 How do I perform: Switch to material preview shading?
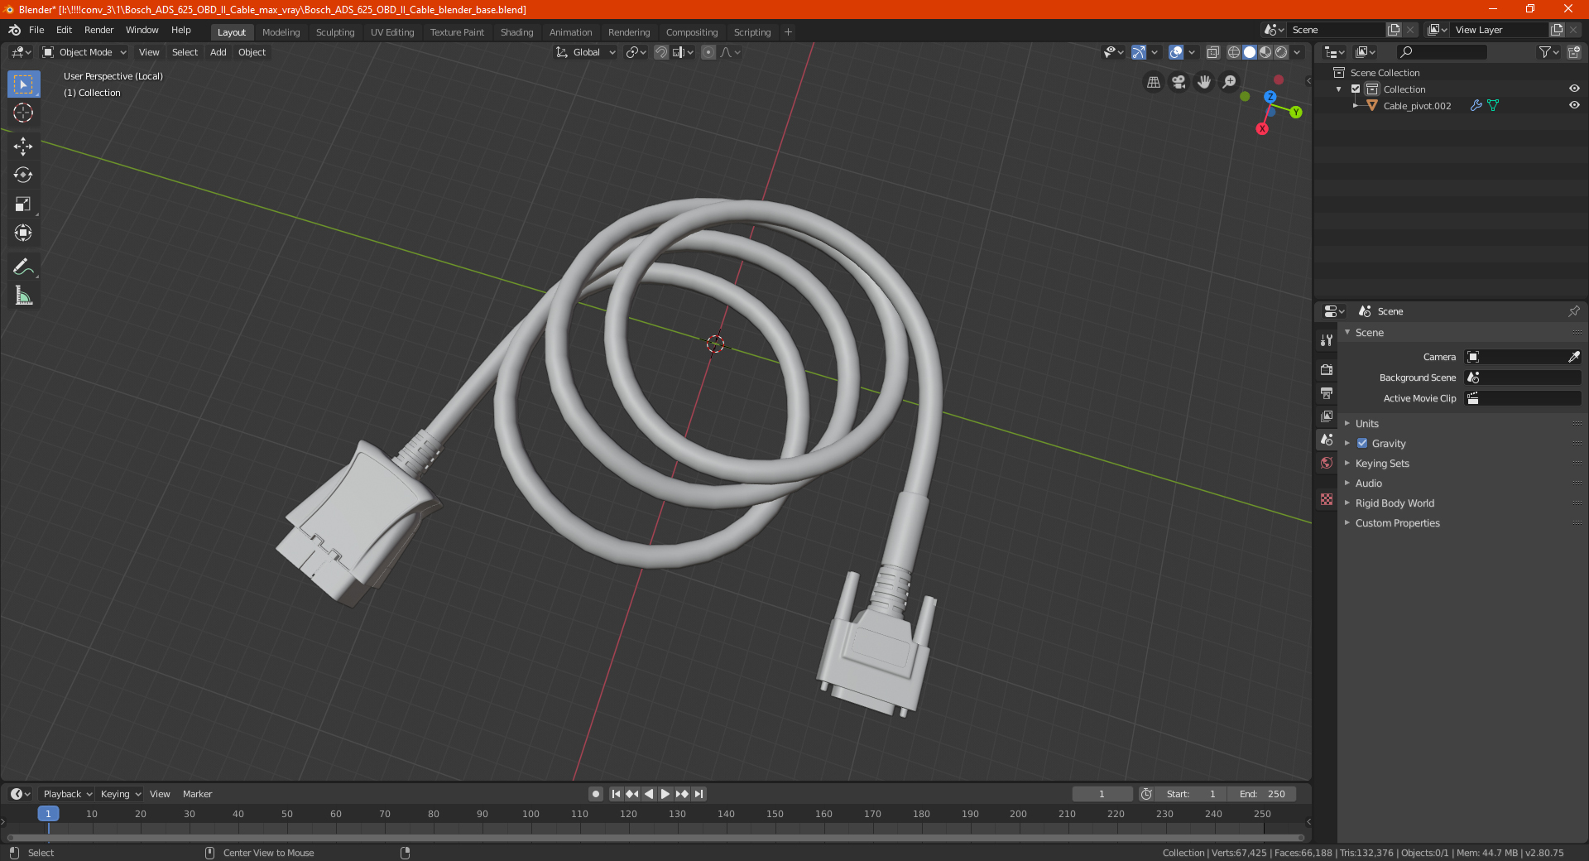pos(1265,52)
